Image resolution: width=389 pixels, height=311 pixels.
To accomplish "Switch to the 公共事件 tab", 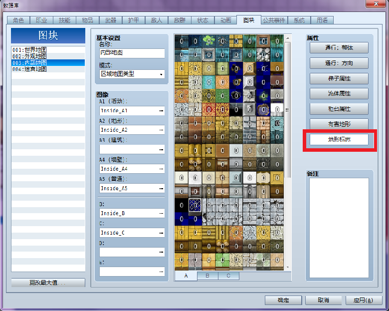I will tap(274, 20).
